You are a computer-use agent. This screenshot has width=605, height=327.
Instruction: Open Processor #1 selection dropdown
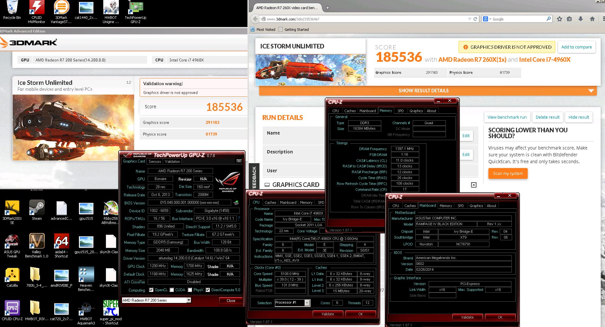tap(307, 303)
